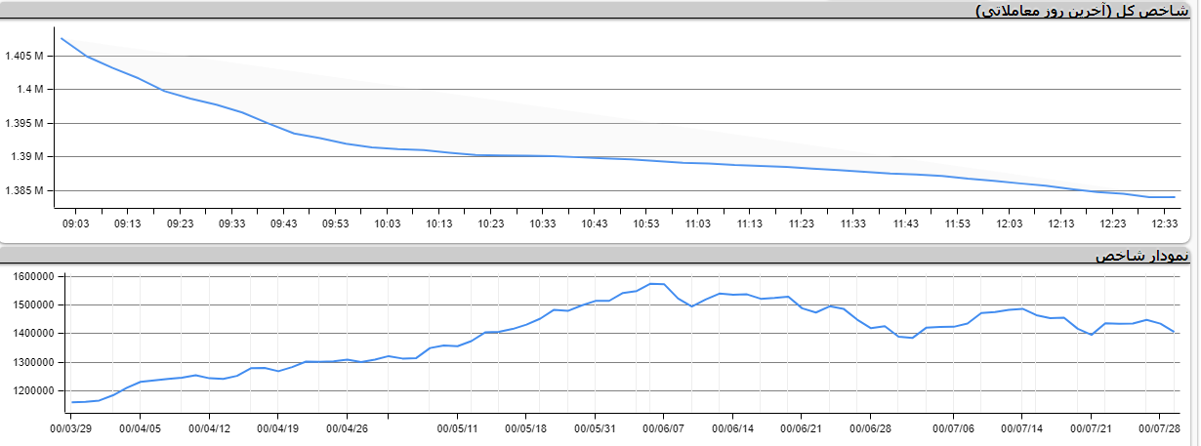Click the 09:03 time label on intraday chart
Screen dimensions: 1201x446
75,223
